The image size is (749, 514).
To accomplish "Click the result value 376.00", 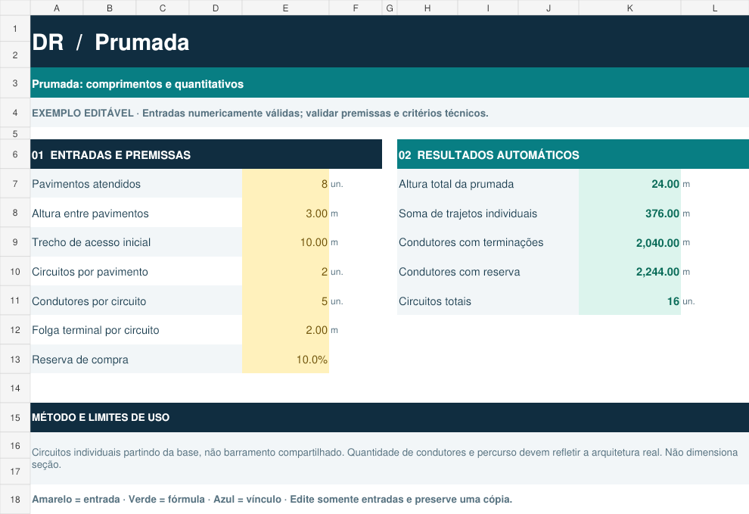I will pyautogui.click(x=629, y=213).
